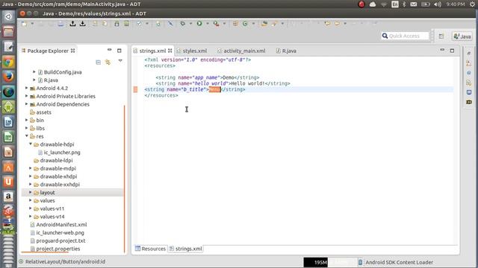This screenshot has width=478, height=268.
Task: Select the layout folder
Action: pyautogui.click(x=47, y=192)
